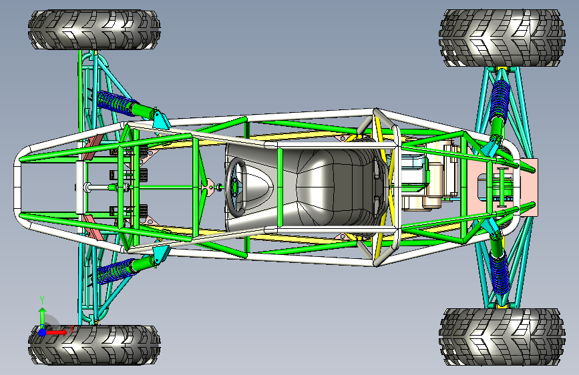This screenshot has width=579, height=375.
Task: Select the pink plate at the frame's right end
Action: [529, 187]
